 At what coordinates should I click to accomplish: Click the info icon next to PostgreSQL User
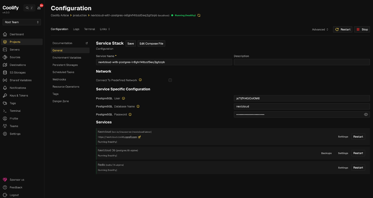123,98
